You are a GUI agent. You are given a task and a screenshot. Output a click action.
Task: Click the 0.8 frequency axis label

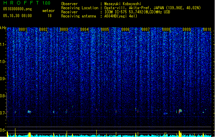[x=3, y=96]
